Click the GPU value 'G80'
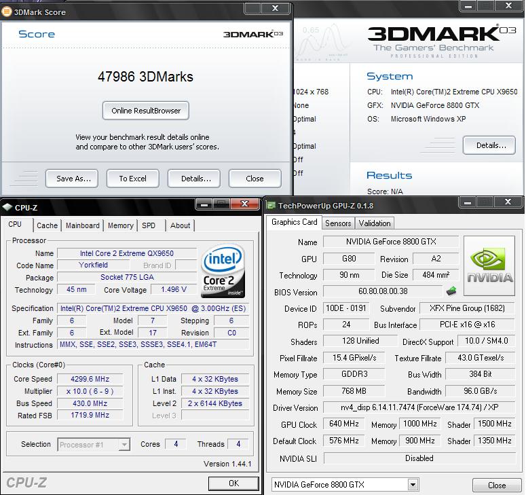 pyautogui.click(x=349, y=259)
